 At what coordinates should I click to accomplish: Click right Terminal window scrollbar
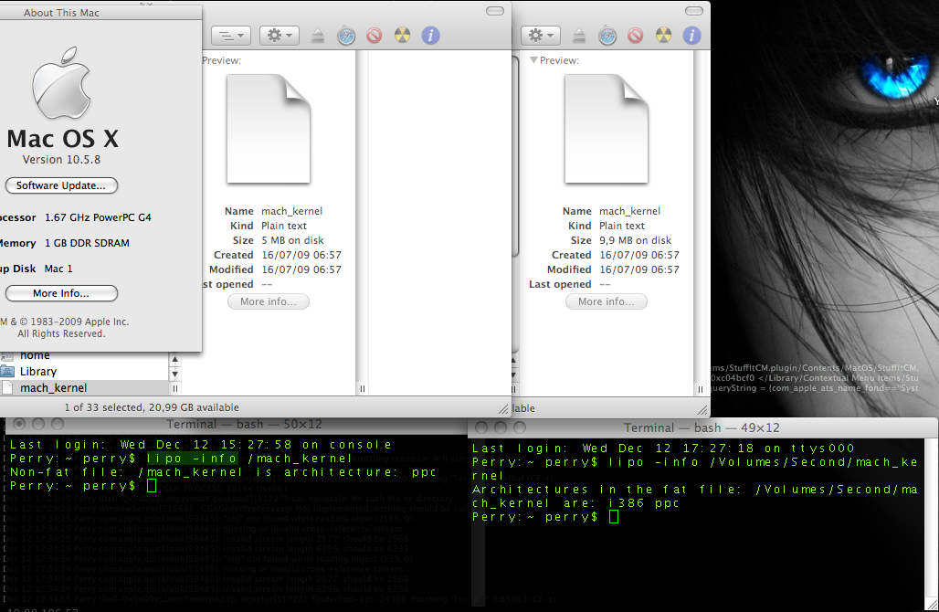930,518
